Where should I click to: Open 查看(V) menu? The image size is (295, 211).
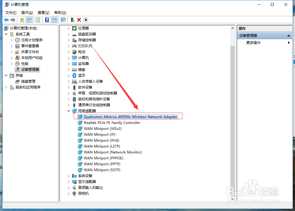pos(43,13)
